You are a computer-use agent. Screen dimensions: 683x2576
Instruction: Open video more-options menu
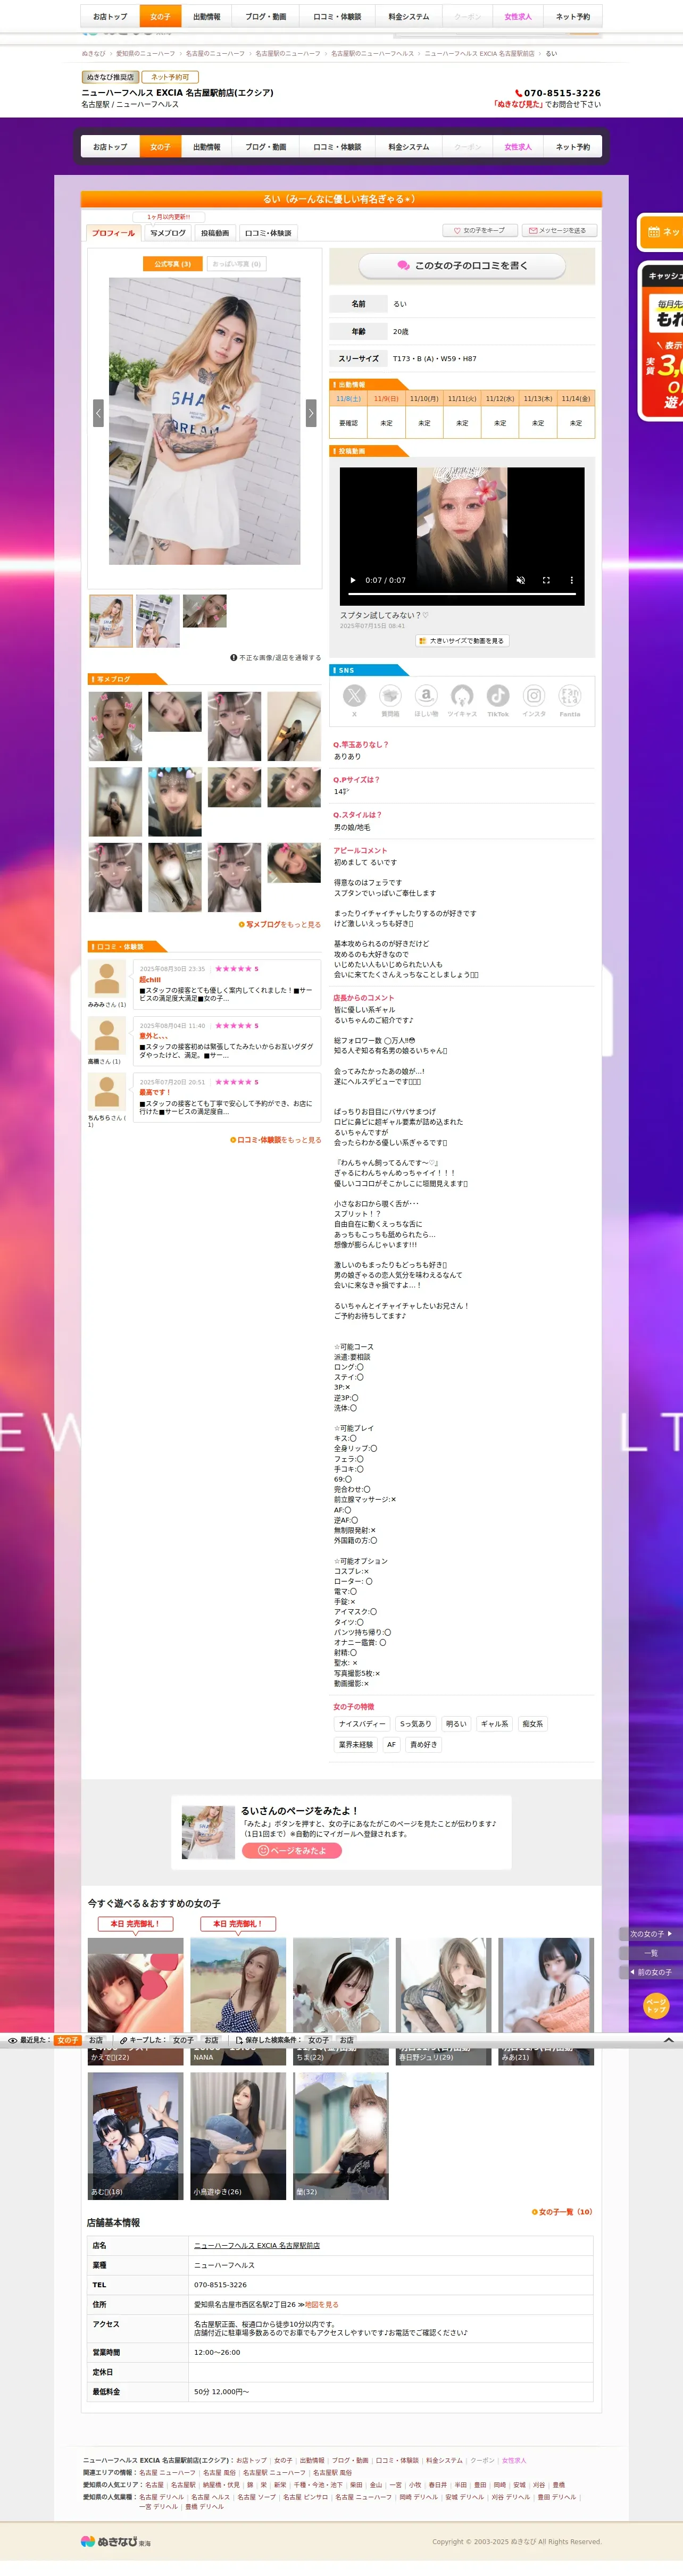pos(572,580)
